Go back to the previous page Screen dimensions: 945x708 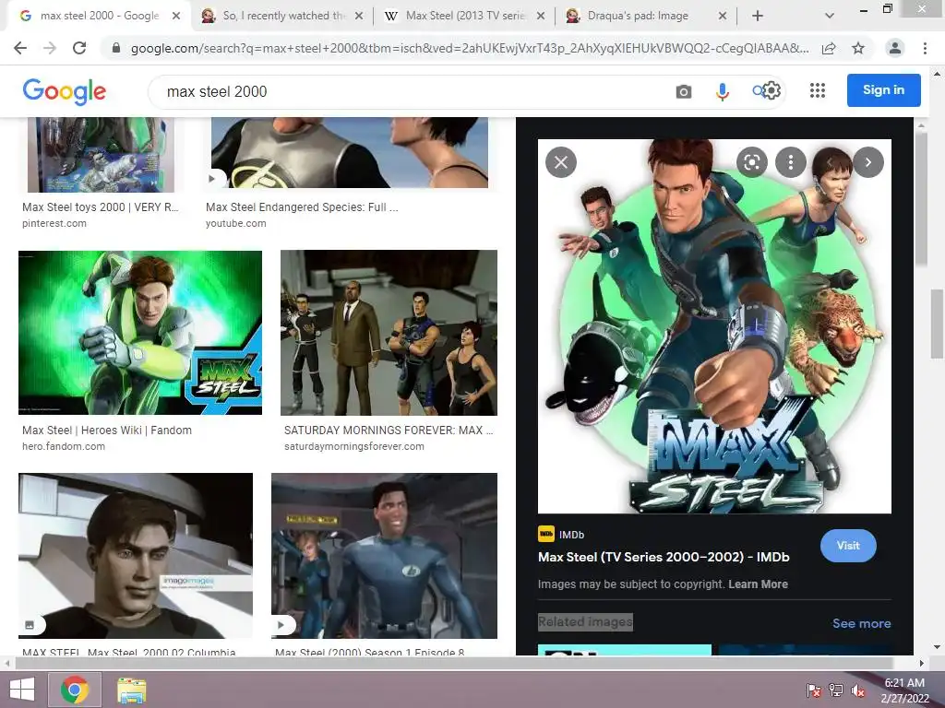pos(20,48)
